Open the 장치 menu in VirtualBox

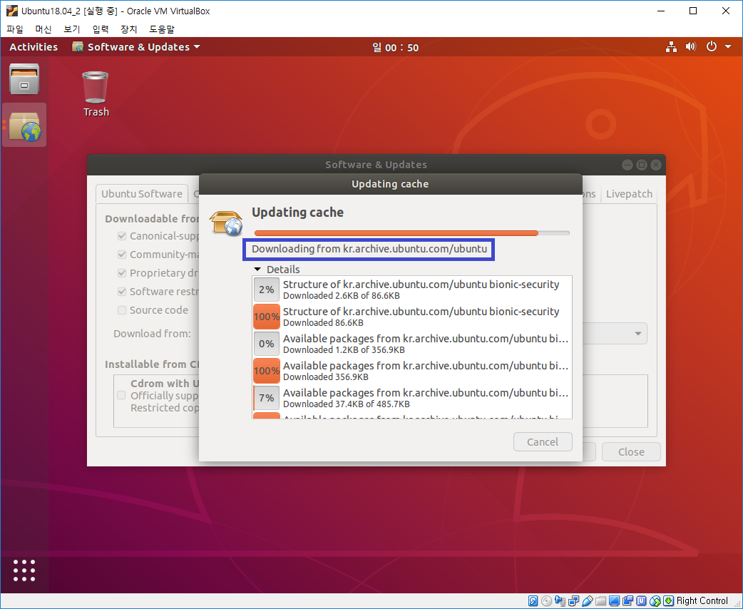[x=128, y=29]
